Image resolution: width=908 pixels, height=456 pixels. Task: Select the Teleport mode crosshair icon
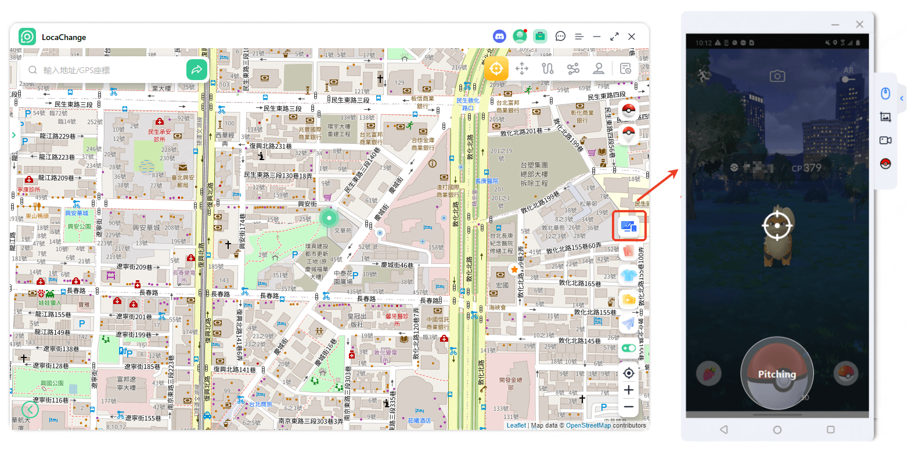(496, 68)
